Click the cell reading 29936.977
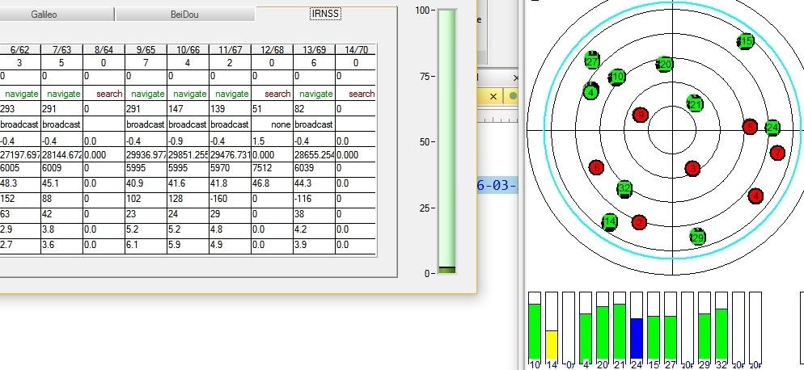Image resolution: width=804 pixels, height=370 pixels. coord(146,155)
